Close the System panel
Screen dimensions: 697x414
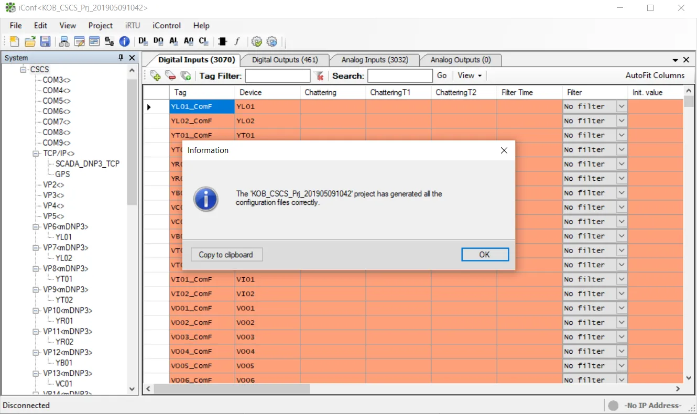132,58
